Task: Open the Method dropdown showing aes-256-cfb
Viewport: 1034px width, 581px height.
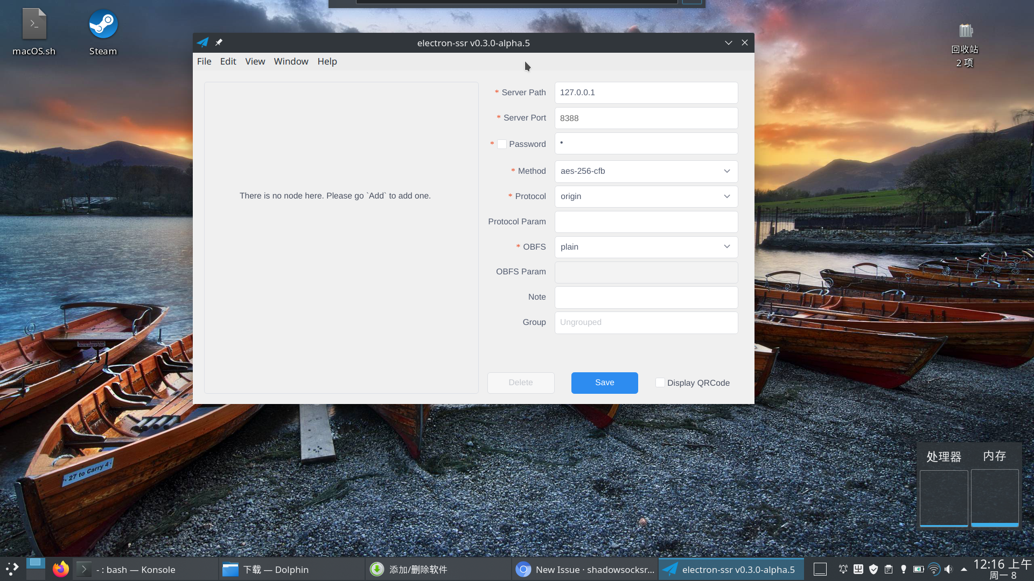Action: [x=646, y=171]
